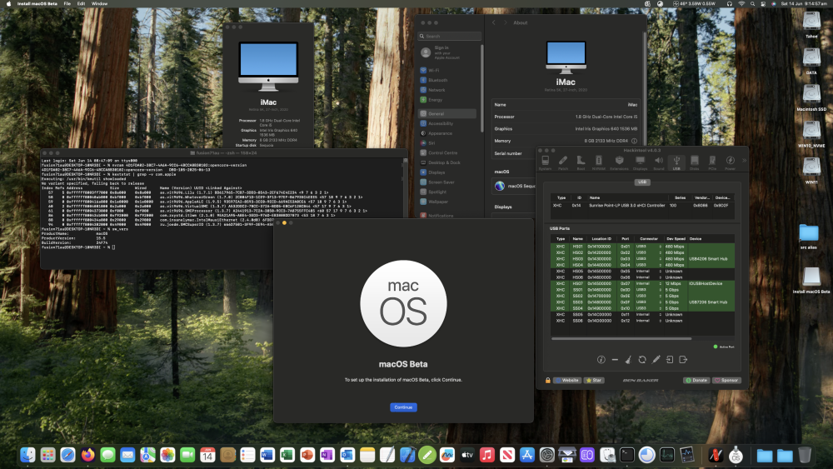Click the import icon below USB ports
Image resolution: width=833 pixels, height=469 pixels.
[670, 360]
